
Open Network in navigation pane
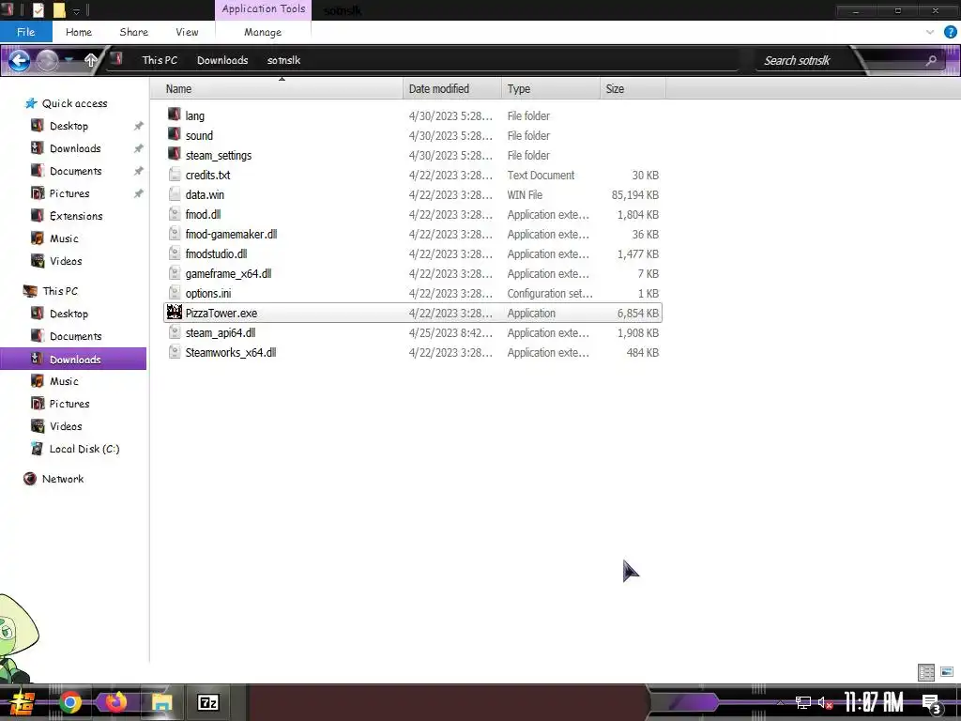(63, 479)
